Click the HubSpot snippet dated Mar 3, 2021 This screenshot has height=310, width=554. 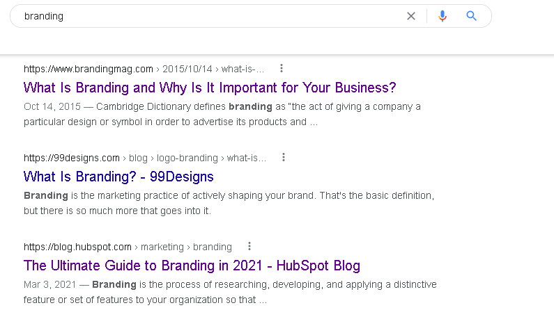click(230, 292)
